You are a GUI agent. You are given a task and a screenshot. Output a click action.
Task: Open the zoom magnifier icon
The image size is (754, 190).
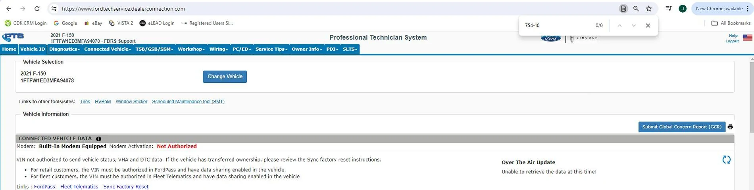coord(636,9)
